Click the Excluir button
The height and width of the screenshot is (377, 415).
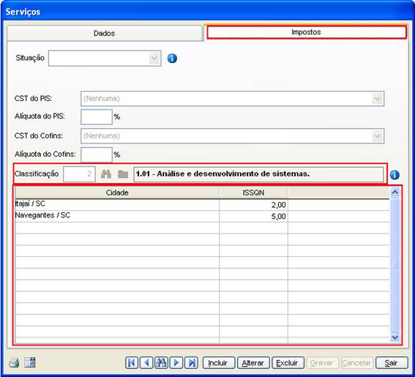(288, 362)
